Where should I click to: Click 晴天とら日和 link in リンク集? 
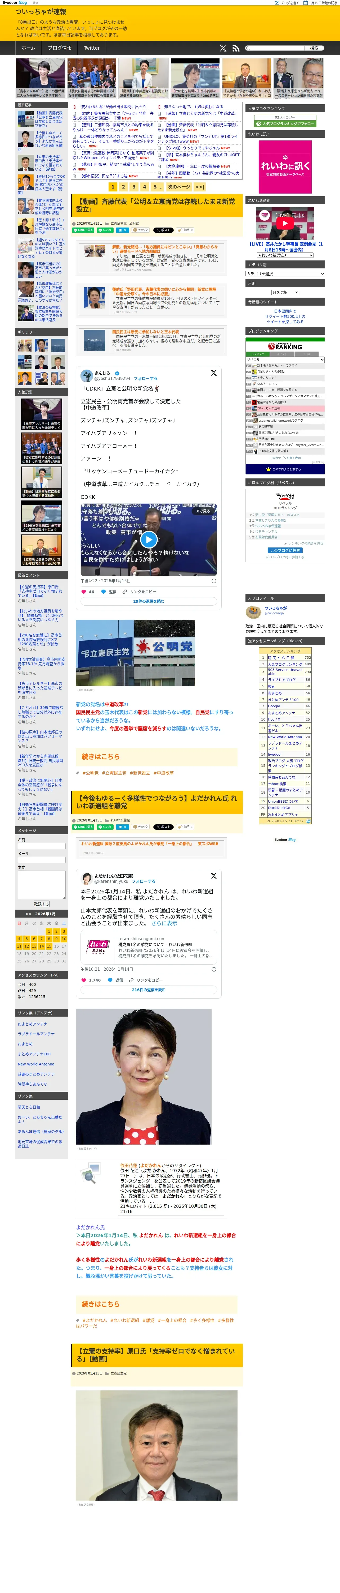tap(29, 1107)
